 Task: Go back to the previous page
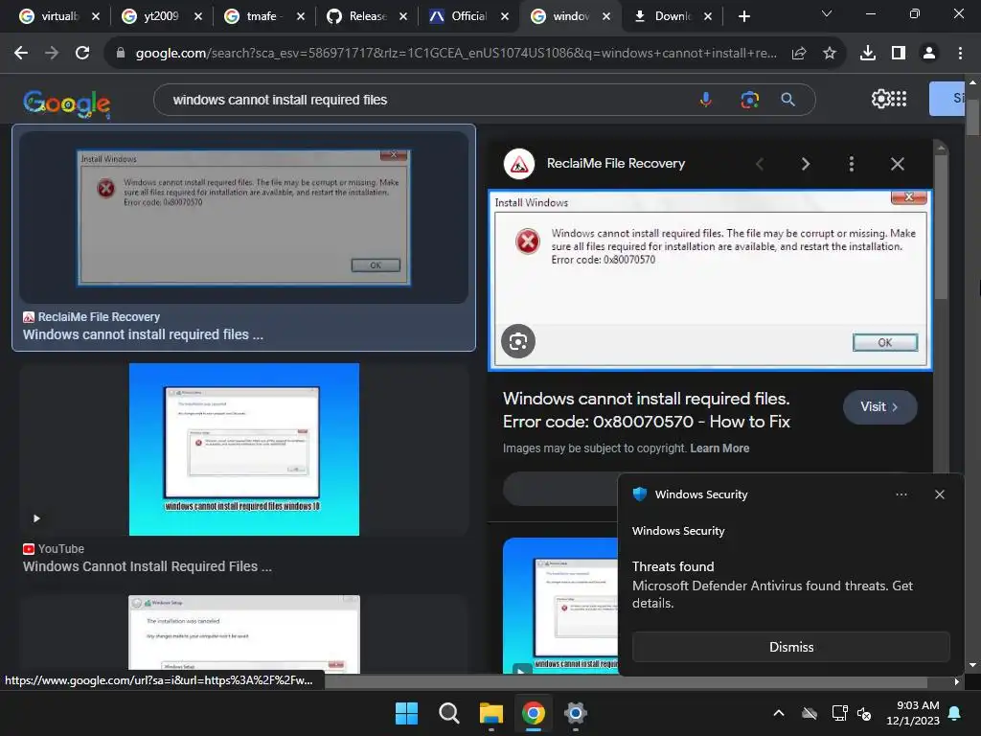(21, 54)
